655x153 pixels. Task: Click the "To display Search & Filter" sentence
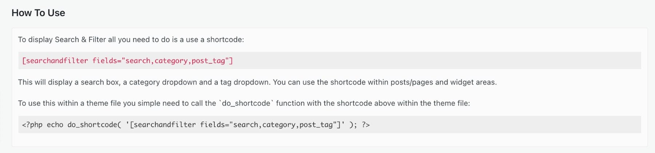point(131,39)
